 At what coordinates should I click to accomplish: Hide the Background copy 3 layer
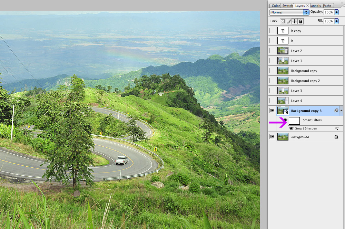272,111
